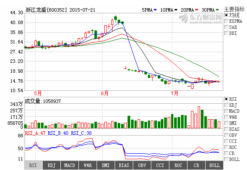Switch to the BIAS bottom tab
The width and height of the screenshot is (247, 170).
point(124,165)
